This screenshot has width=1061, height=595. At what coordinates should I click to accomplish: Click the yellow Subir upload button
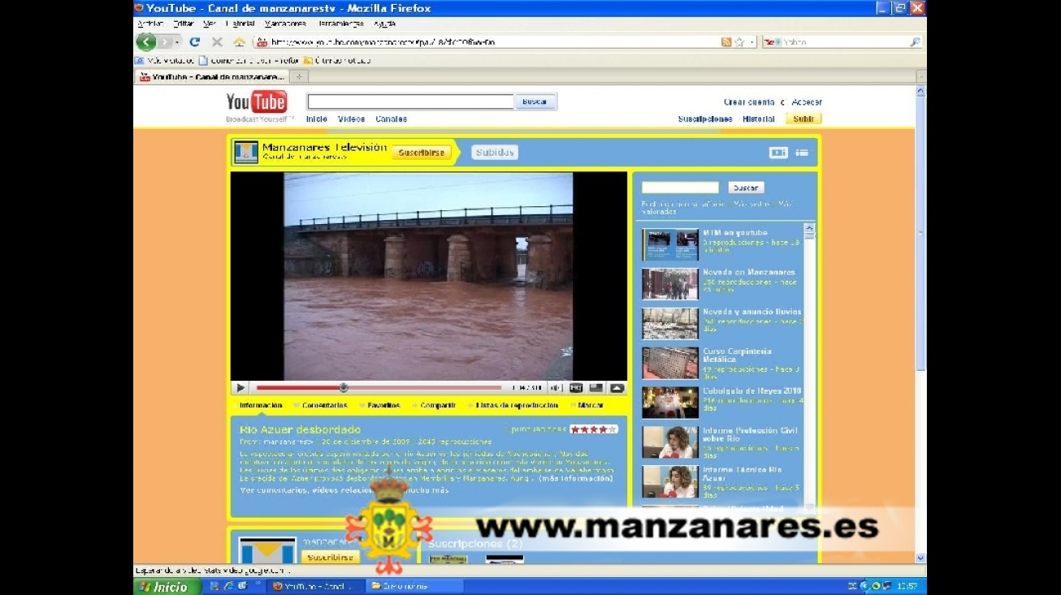point(803,119)
